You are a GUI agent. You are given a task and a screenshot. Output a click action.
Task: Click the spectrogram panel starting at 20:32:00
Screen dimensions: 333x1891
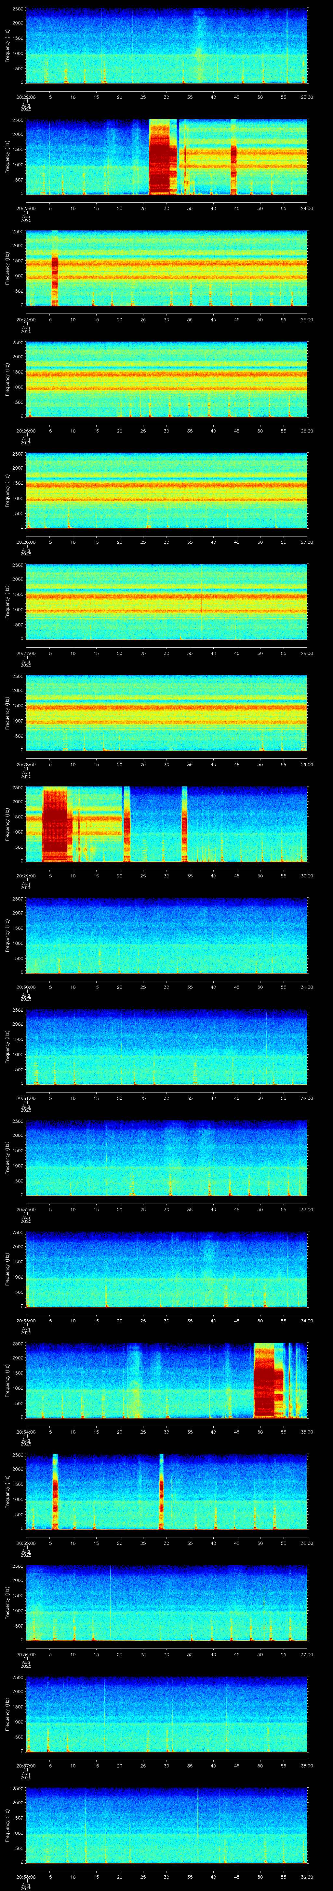pos(167,1158)
